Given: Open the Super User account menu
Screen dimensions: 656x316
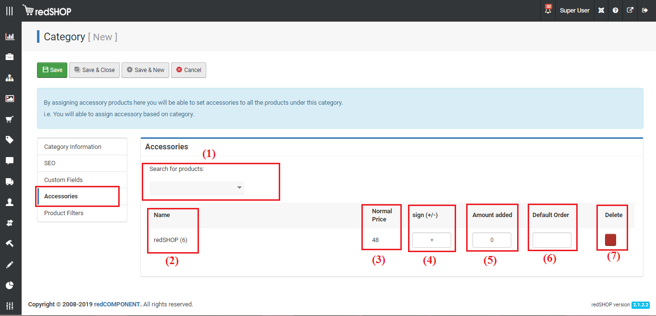Looking at the screenshot, I should [x=574, y=11].
